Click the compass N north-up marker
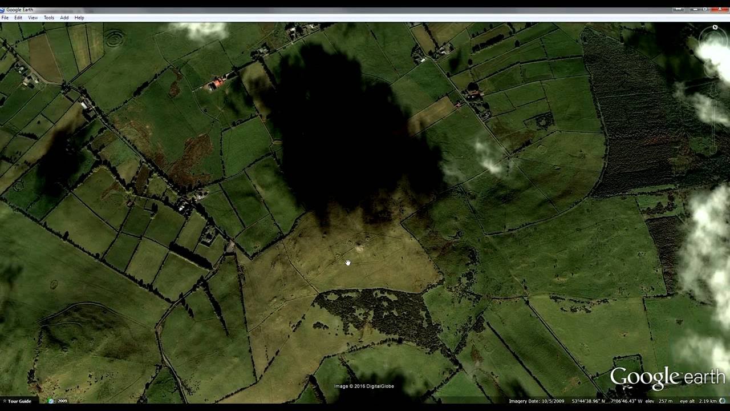 pos(715,27)
